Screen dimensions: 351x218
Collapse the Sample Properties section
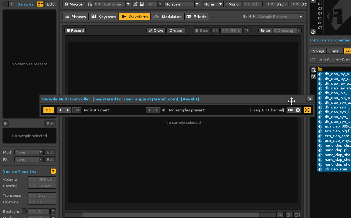(x=53, y=171)
